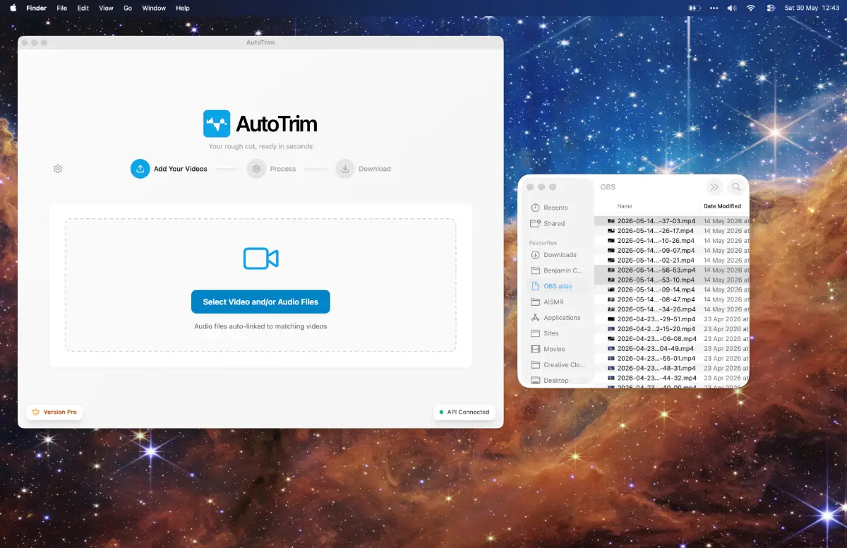Open the Help menu
The height and width of the screenshot is (548, 847).
tap(183, 8)
